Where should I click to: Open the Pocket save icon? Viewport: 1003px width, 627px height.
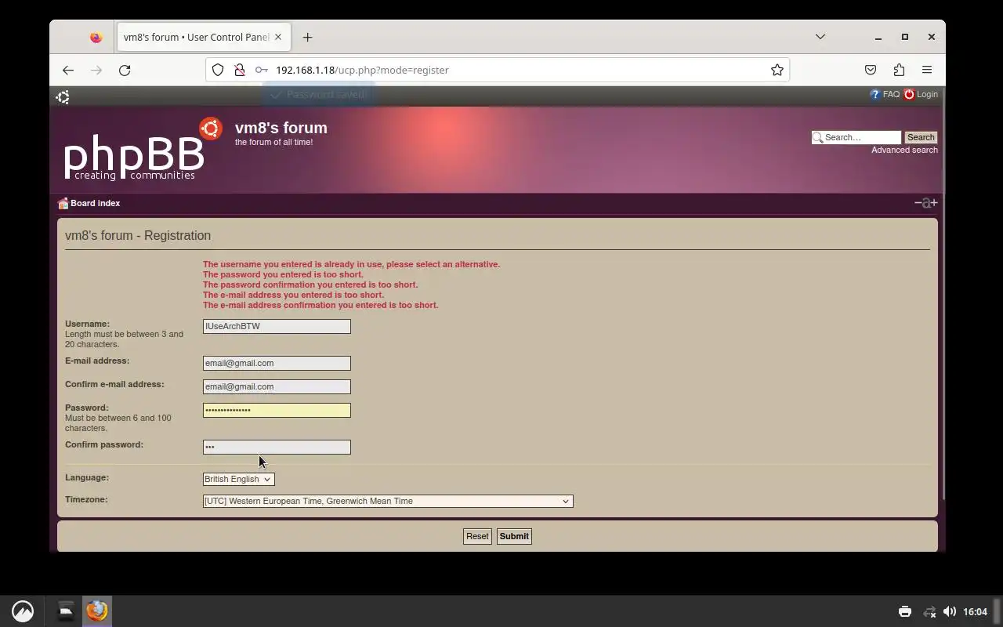[x=871, y=70]
